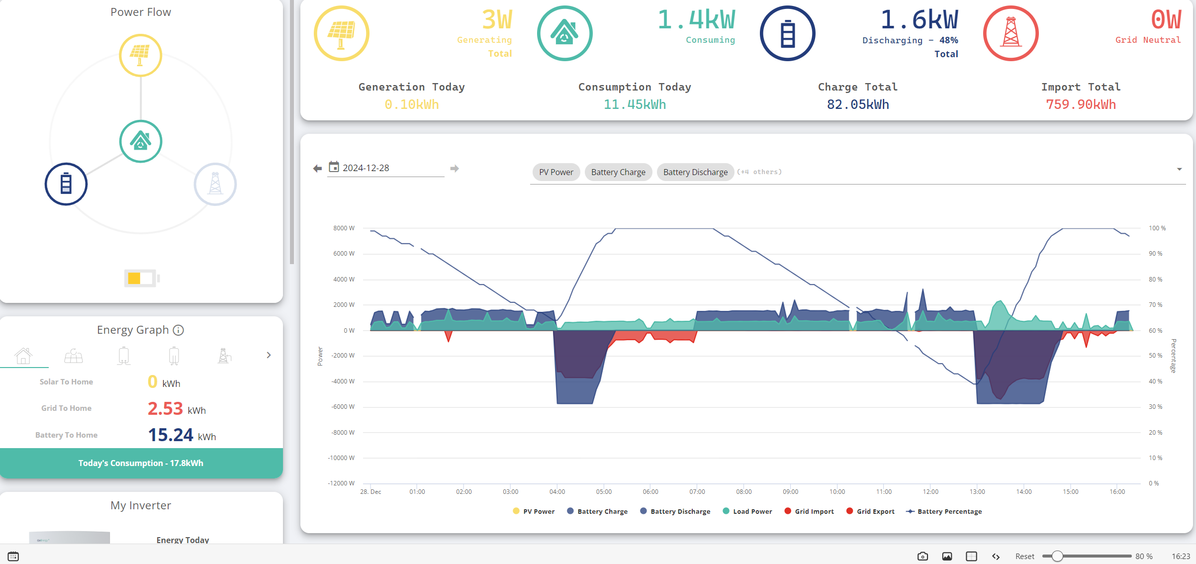The width and height of the screenshot is (1196, 564).
Task: Toggle PV Power series in chart legend
Action: point(534,511)
